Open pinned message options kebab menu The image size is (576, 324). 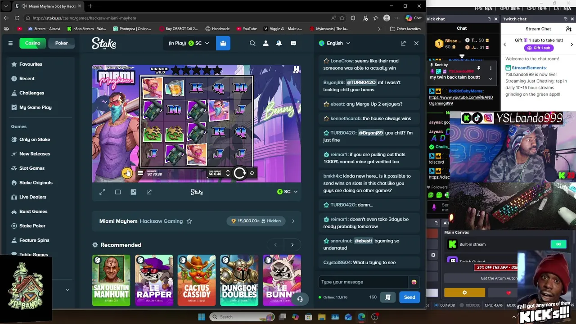point(490,68)
